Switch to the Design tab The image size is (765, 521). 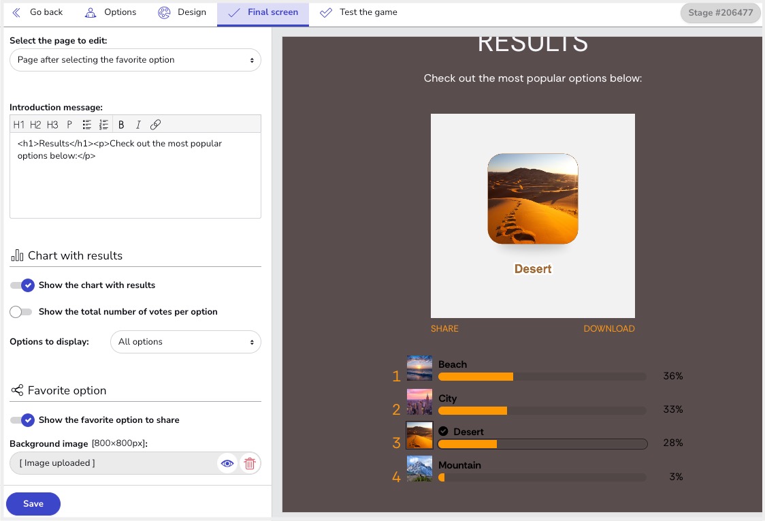[x=182, y=12]
